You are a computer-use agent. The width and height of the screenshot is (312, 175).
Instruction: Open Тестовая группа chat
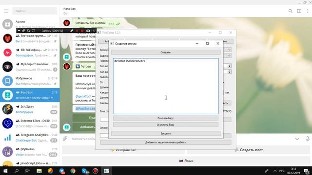(x=30, y=38)
